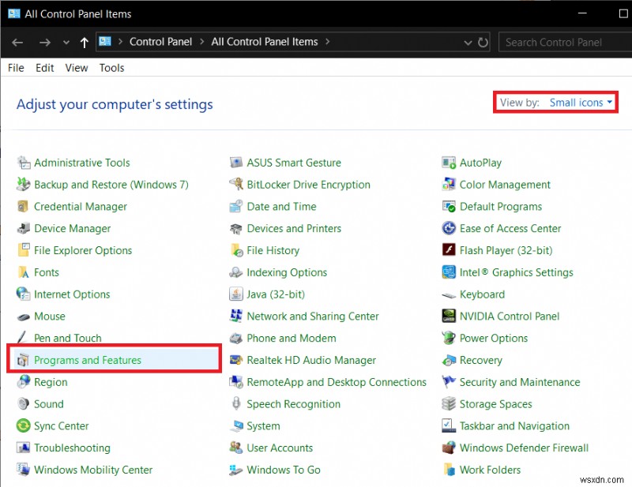Open Date and Time settings

(281, 206)
